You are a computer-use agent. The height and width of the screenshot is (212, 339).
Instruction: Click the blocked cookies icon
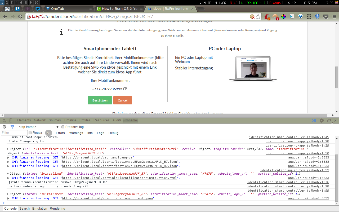pos(252,16)
